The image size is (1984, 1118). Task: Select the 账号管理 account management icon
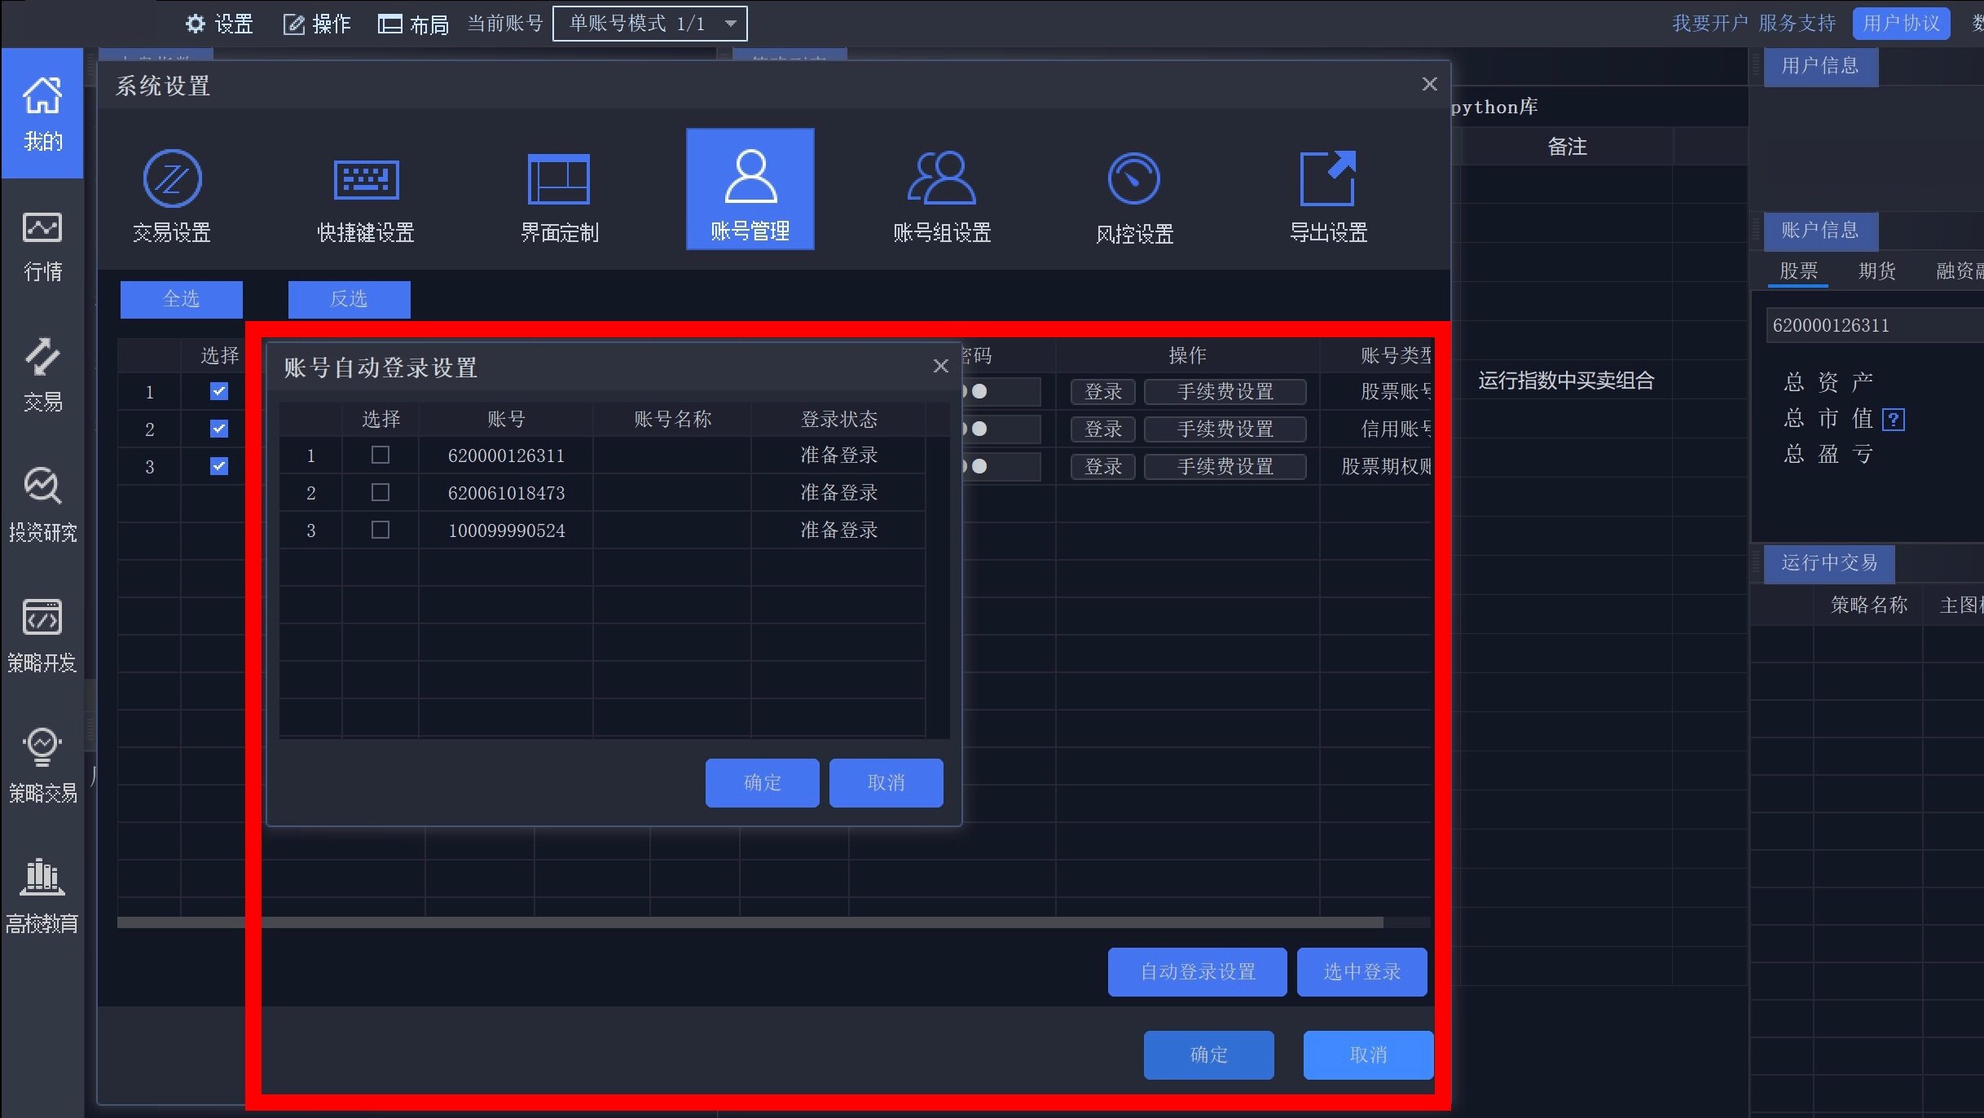point(750,187)
